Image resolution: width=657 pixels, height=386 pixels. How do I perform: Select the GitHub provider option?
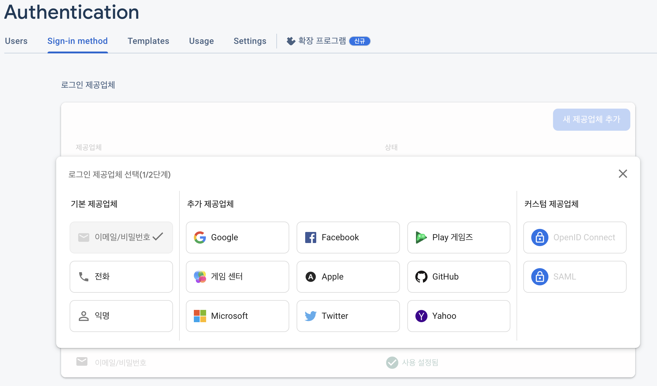coord(459,276)
